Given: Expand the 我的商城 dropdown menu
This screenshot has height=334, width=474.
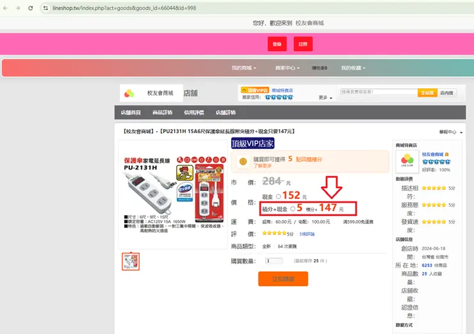Looking at the screenshot, I should pyautogui.click(x=243, y=68).
